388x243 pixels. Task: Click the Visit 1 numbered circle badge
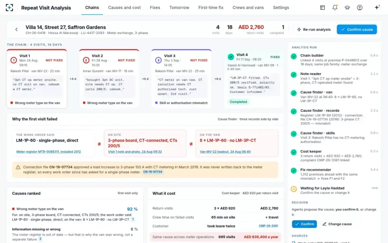point(14,60)
